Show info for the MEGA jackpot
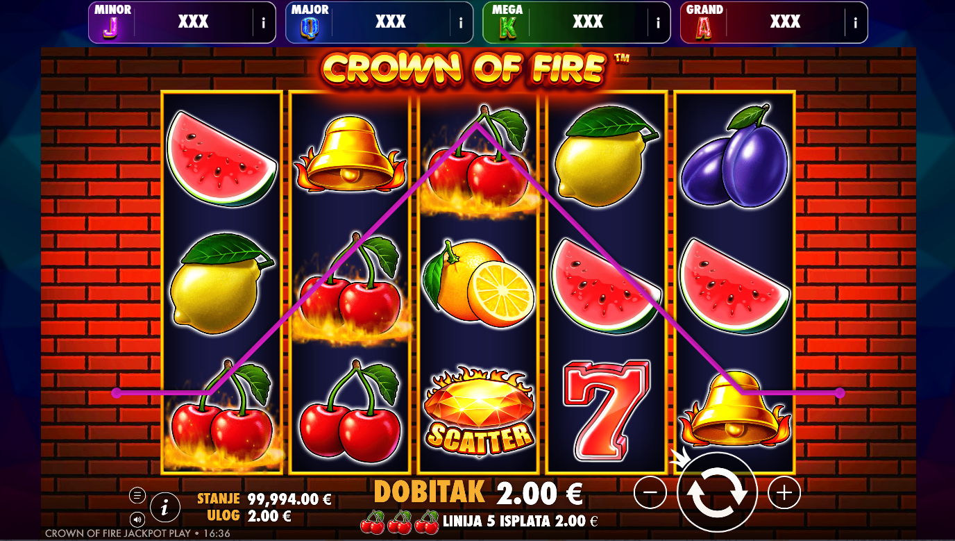Screen dimensions: 955x541 (x=658, y=23)
